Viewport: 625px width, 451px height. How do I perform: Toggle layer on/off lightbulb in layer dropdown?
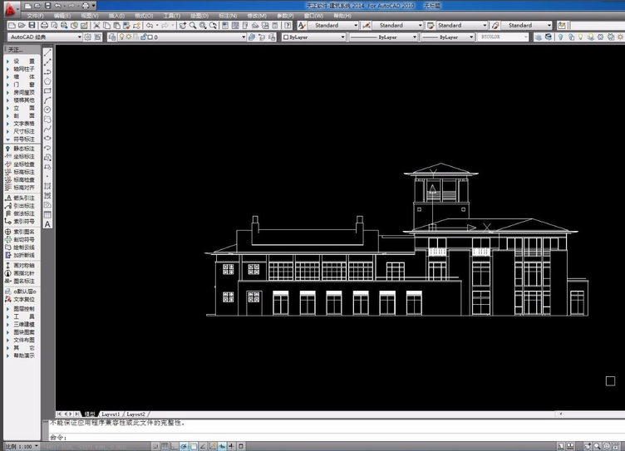click(x=122, y=37)
